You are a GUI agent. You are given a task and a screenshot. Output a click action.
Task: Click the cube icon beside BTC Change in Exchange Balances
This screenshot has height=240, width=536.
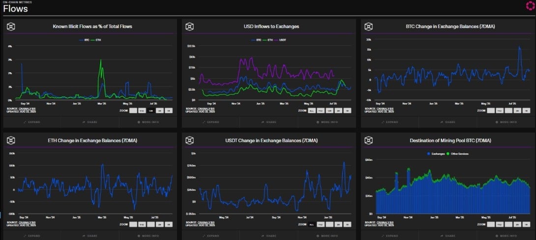(368, 27)
